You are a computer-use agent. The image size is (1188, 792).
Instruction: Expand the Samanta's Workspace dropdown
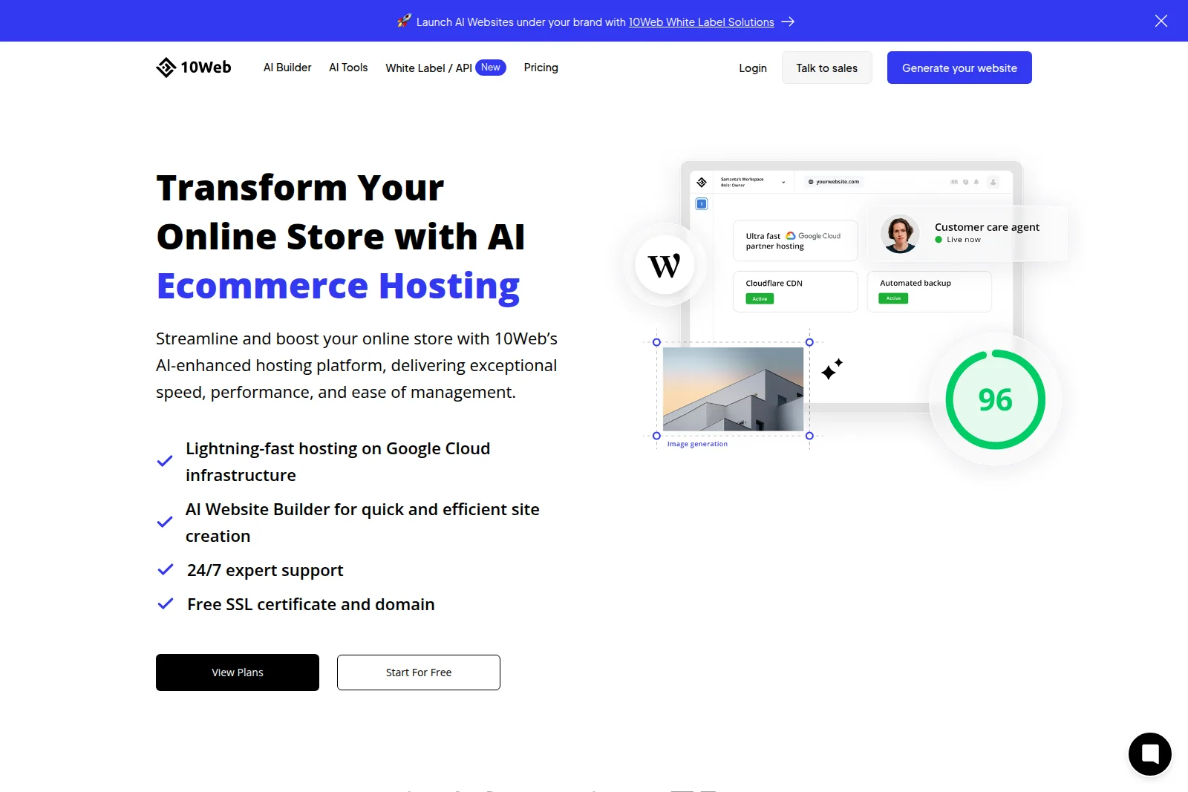[784, 182]
